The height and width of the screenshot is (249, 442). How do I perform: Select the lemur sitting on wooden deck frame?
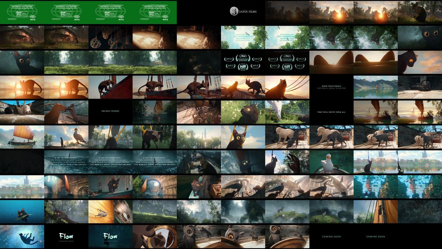point(199,112)
